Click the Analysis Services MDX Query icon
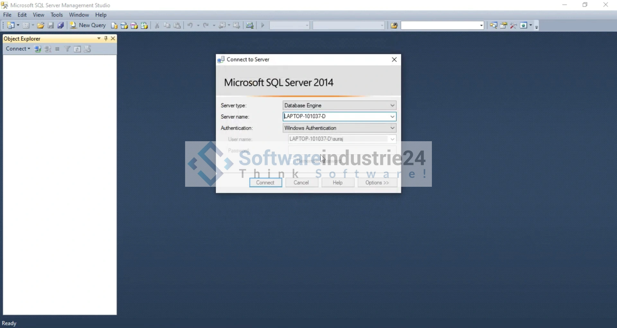 [x=124, y=25]
